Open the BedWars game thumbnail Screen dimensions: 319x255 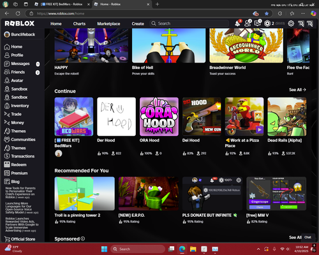point(74,117)
